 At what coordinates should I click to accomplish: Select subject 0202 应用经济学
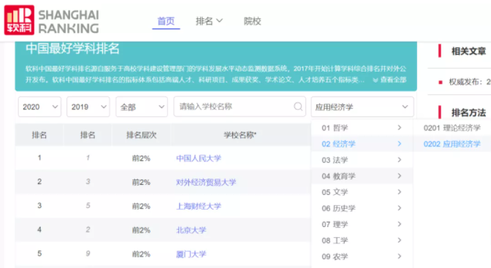coord(452,144)
